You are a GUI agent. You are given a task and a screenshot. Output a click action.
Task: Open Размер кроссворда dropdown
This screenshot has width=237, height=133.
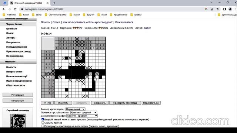75,109
